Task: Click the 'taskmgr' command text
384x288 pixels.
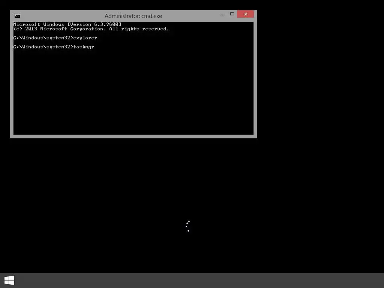Action: (x=84, y=47)
